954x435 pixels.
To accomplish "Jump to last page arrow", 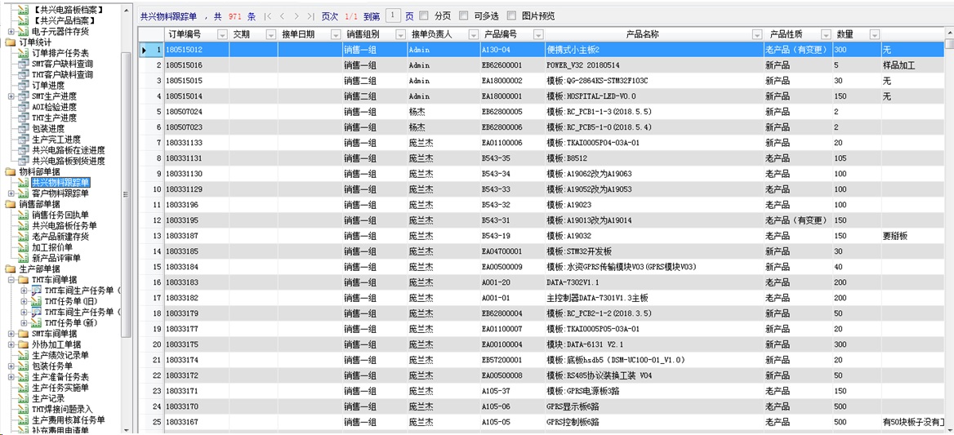I will [x=310, y=16].
